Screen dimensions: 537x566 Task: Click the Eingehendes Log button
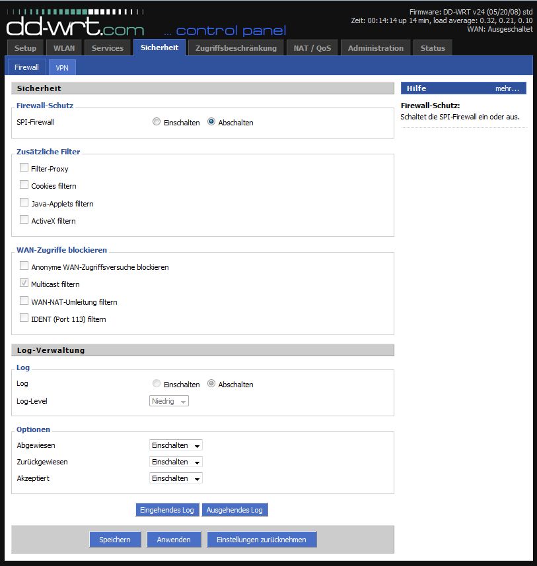tap(167, 510)
